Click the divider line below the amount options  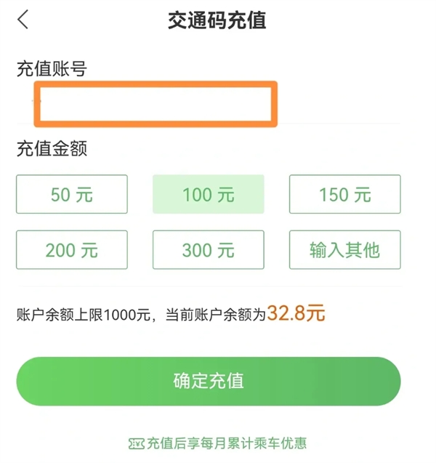click(x=209, y=286)
